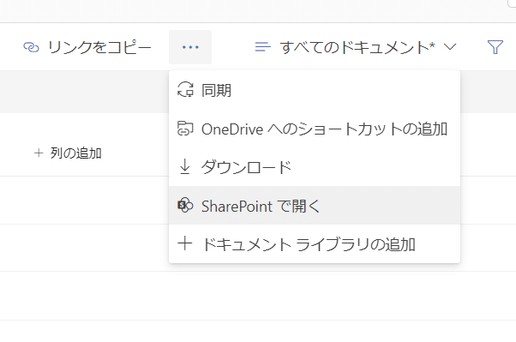The width and height of the screenshot is (516, 342).
Task: Click the 同期 sync icon
Action: tap(185, 90)
